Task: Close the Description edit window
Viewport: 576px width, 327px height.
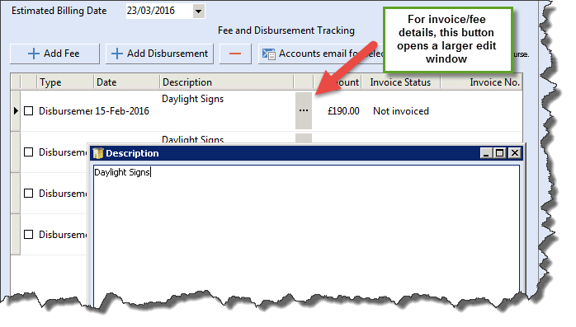Action: [515, 153]
